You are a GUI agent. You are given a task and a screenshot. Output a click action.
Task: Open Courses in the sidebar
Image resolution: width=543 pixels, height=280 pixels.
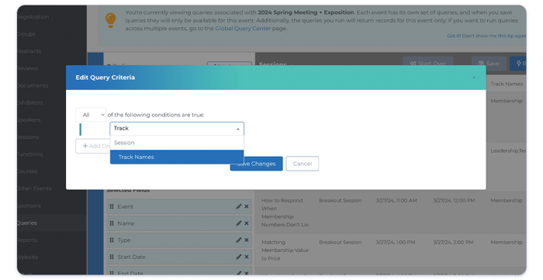27,171
